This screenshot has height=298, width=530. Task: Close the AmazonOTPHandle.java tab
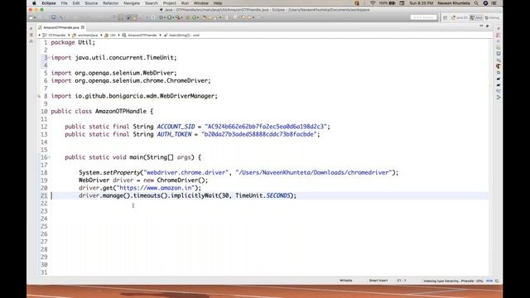(x=83, y=27)
